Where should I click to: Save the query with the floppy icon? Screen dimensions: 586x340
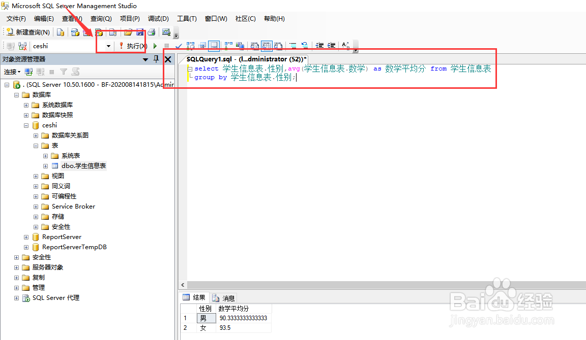140,32
